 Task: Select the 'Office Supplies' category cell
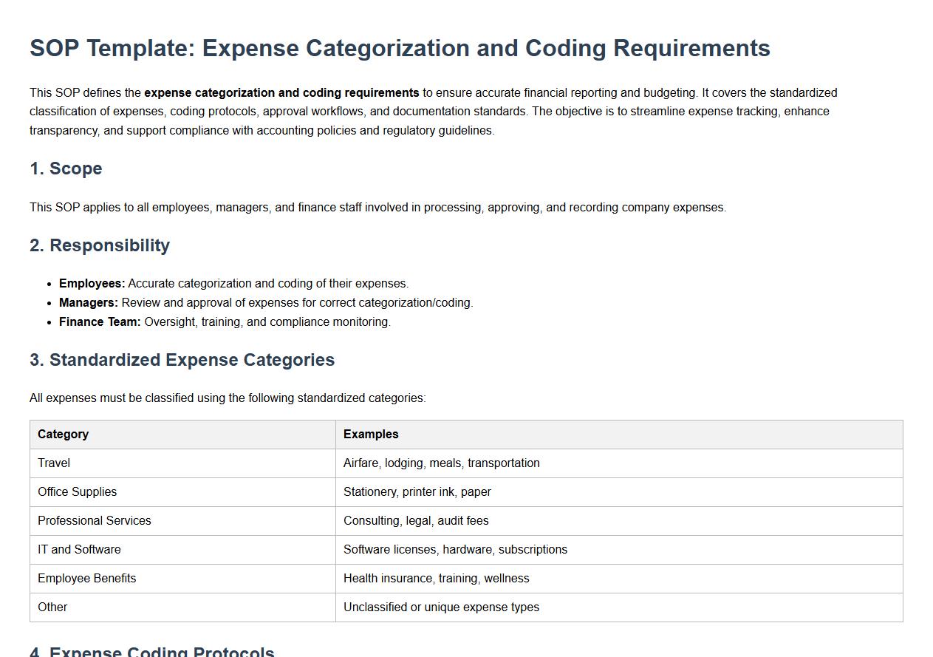click(x=78, y=492)
